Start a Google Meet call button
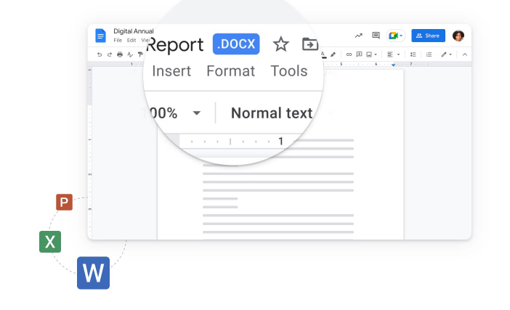Screen dimensions: 510x310 pyautogui.click(x=396, y=36)
